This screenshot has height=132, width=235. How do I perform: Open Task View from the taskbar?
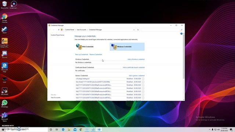click(57, 129)
